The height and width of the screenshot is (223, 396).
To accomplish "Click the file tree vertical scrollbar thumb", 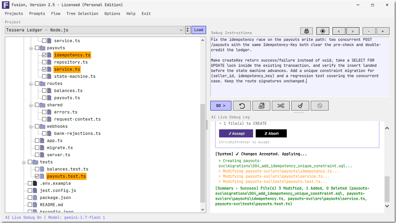I will [x=203, y=153].
